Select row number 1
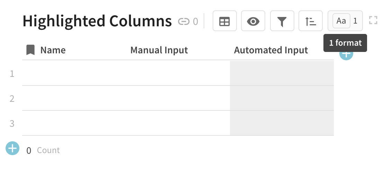 [x=12, y=74]
